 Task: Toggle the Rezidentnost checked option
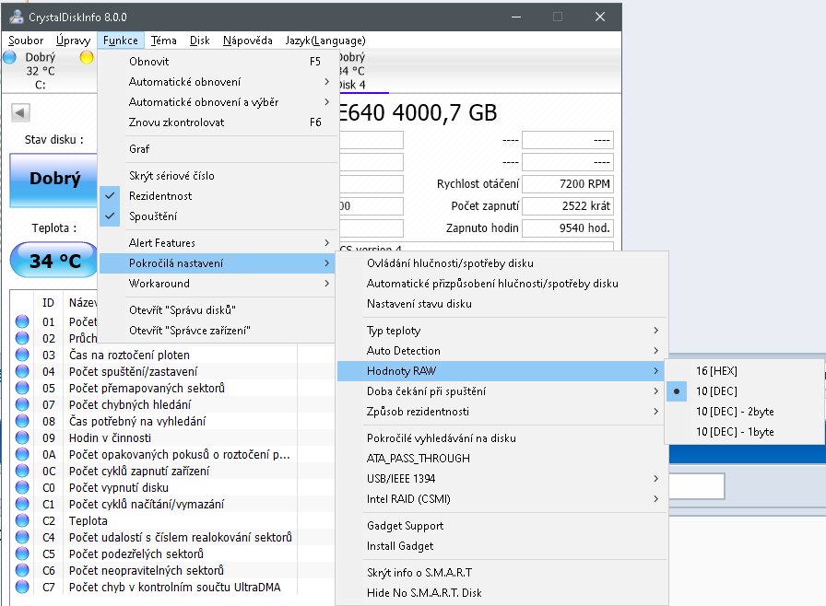(217, 195)
